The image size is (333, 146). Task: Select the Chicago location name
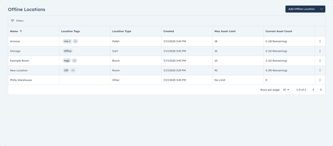(15, 51)
